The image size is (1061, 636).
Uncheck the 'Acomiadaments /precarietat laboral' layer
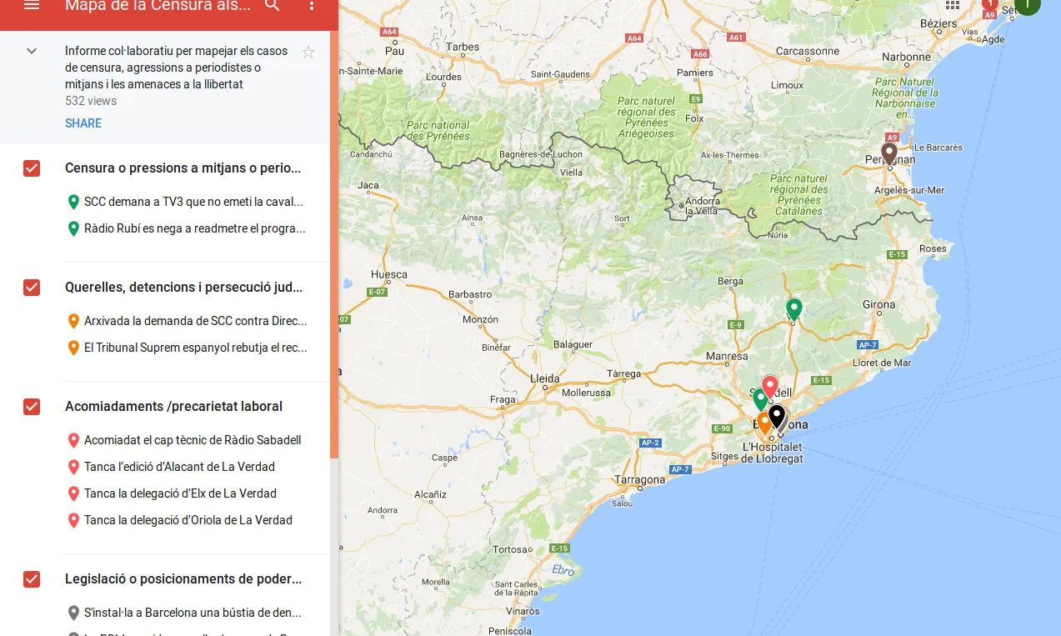[x=31, y=407]
